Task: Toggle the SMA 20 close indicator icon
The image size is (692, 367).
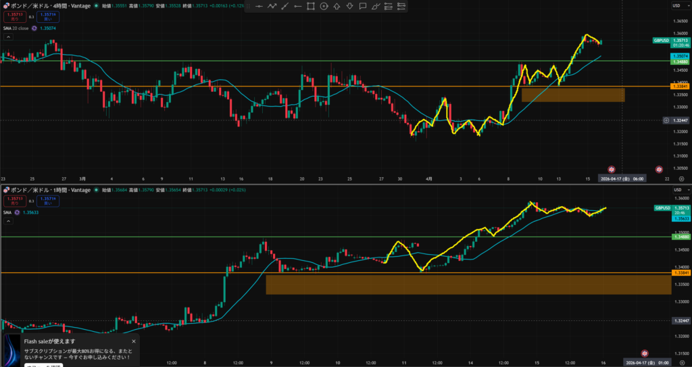Action: (x=34, y=28)
